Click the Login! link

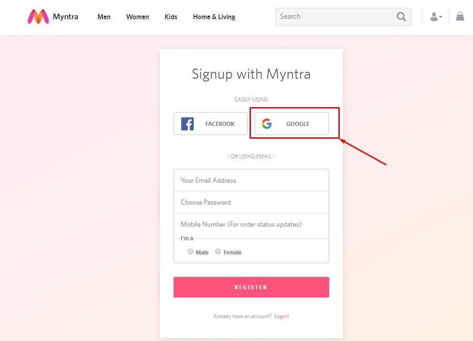[x=282, y=316]
